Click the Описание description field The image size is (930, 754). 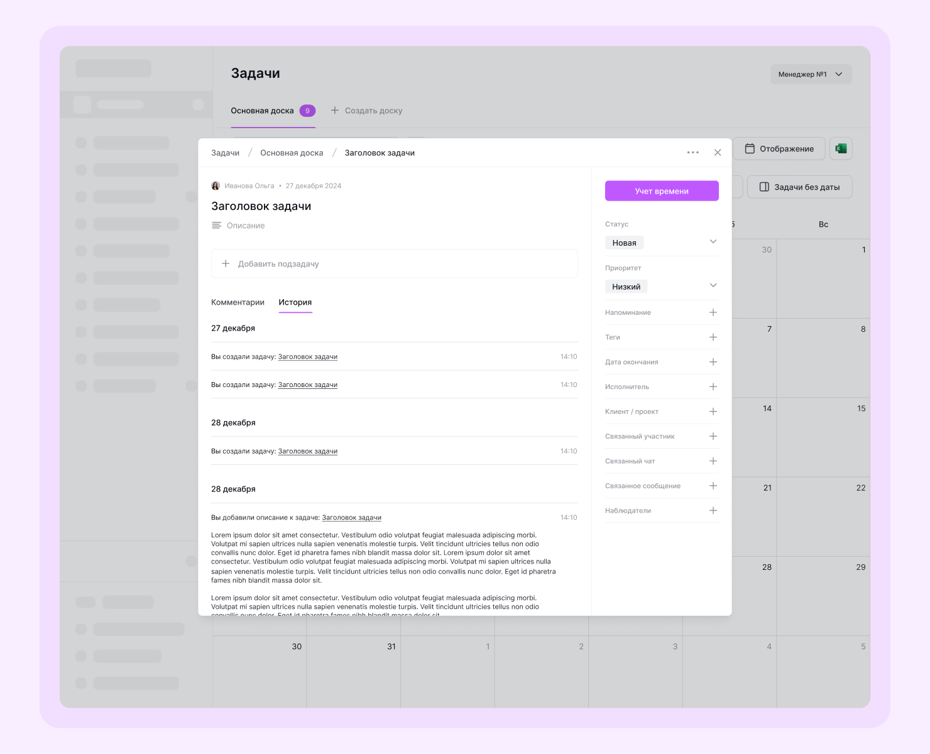(246, 226)
